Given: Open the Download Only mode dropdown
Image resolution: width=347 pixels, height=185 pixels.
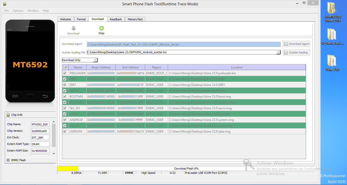Looking at the screenshot, I should [x=80, y=60].
